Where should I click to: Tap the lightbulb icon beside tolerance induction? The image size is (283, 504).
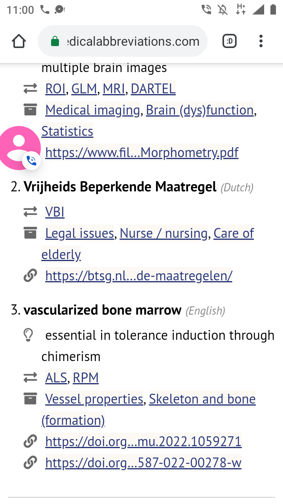(28, 335)
